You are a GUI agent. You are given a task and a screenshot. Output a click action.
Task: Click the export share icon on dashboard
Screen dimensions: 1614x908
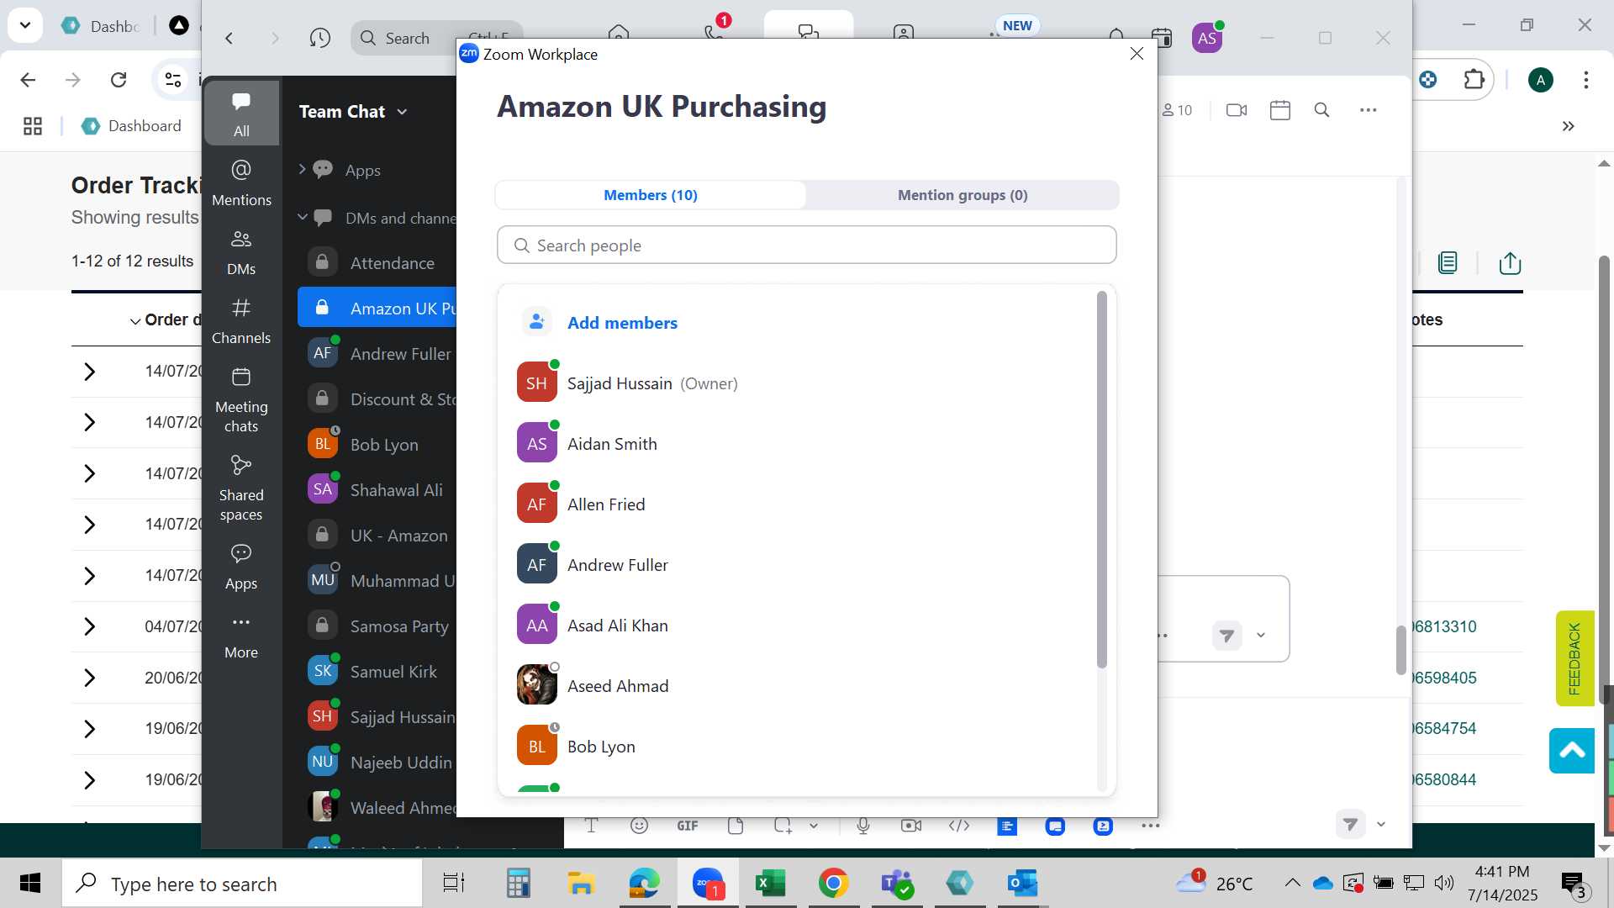click(x=1510, y=263)
